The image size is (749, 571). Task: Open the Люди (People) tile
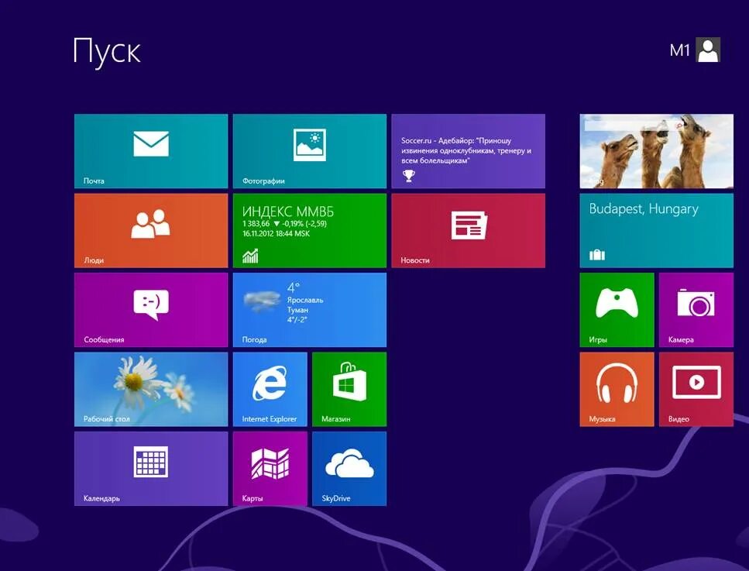click(150, 230)
